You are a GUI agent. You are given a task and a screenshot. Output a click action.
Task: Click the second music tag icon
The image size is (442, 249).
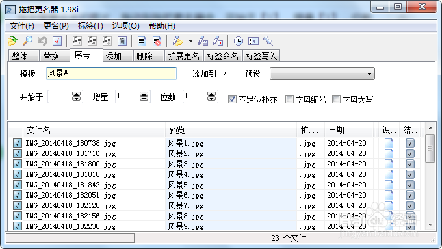(92, 41)
